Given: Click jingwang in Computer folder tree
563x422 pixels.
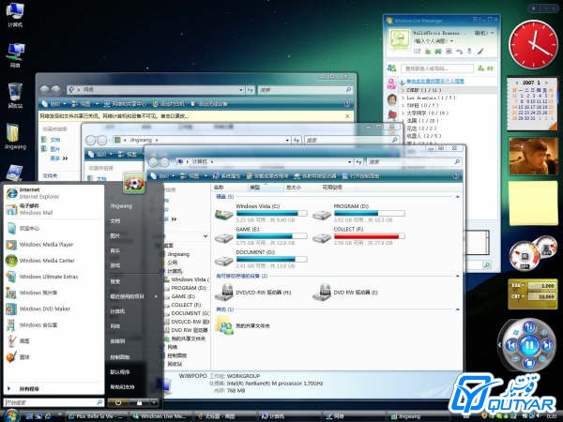Looking at the screenshot, I should [x=178, y=254].
